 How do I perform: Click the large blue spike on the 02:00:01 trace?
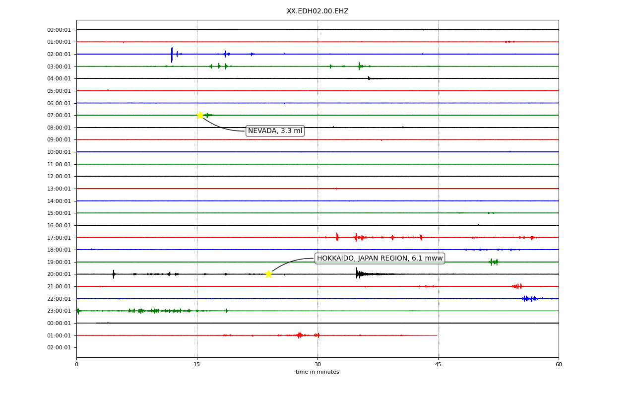pos(172,54)
